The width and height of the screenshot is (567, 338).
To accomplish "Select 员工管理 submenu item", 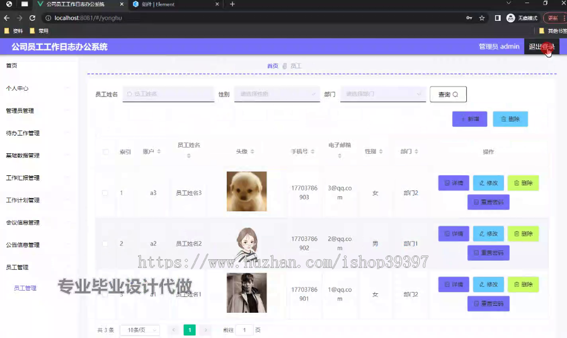I will [25, 288].
